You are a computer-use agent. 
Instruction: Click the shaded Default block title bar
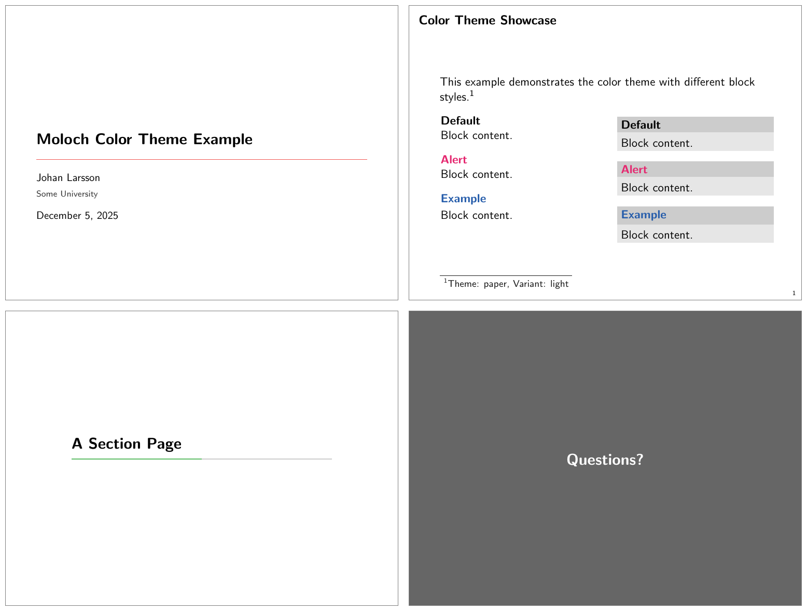[695, 124]
